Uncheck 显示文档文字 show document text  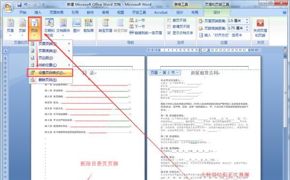169,33
